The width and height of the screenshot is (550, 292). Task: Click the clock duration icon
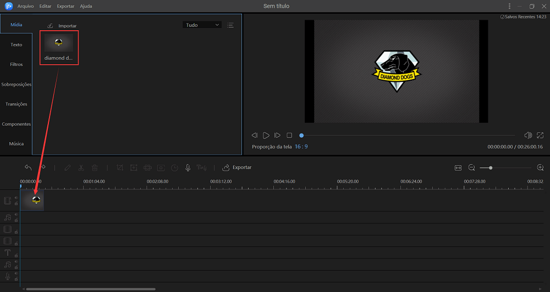click(x=174, y=167)
